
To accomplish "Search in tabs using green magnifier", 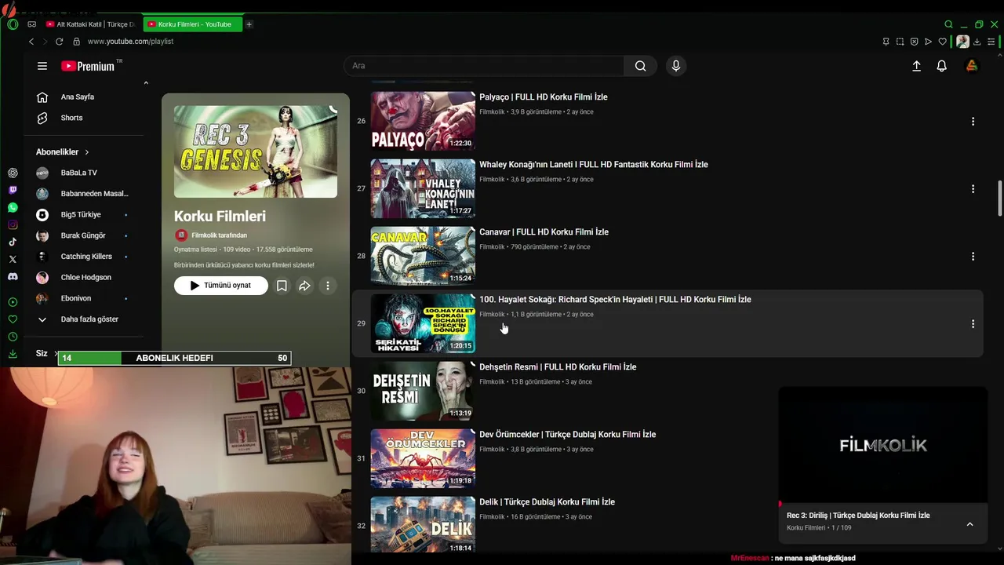I will pos(948,24).
